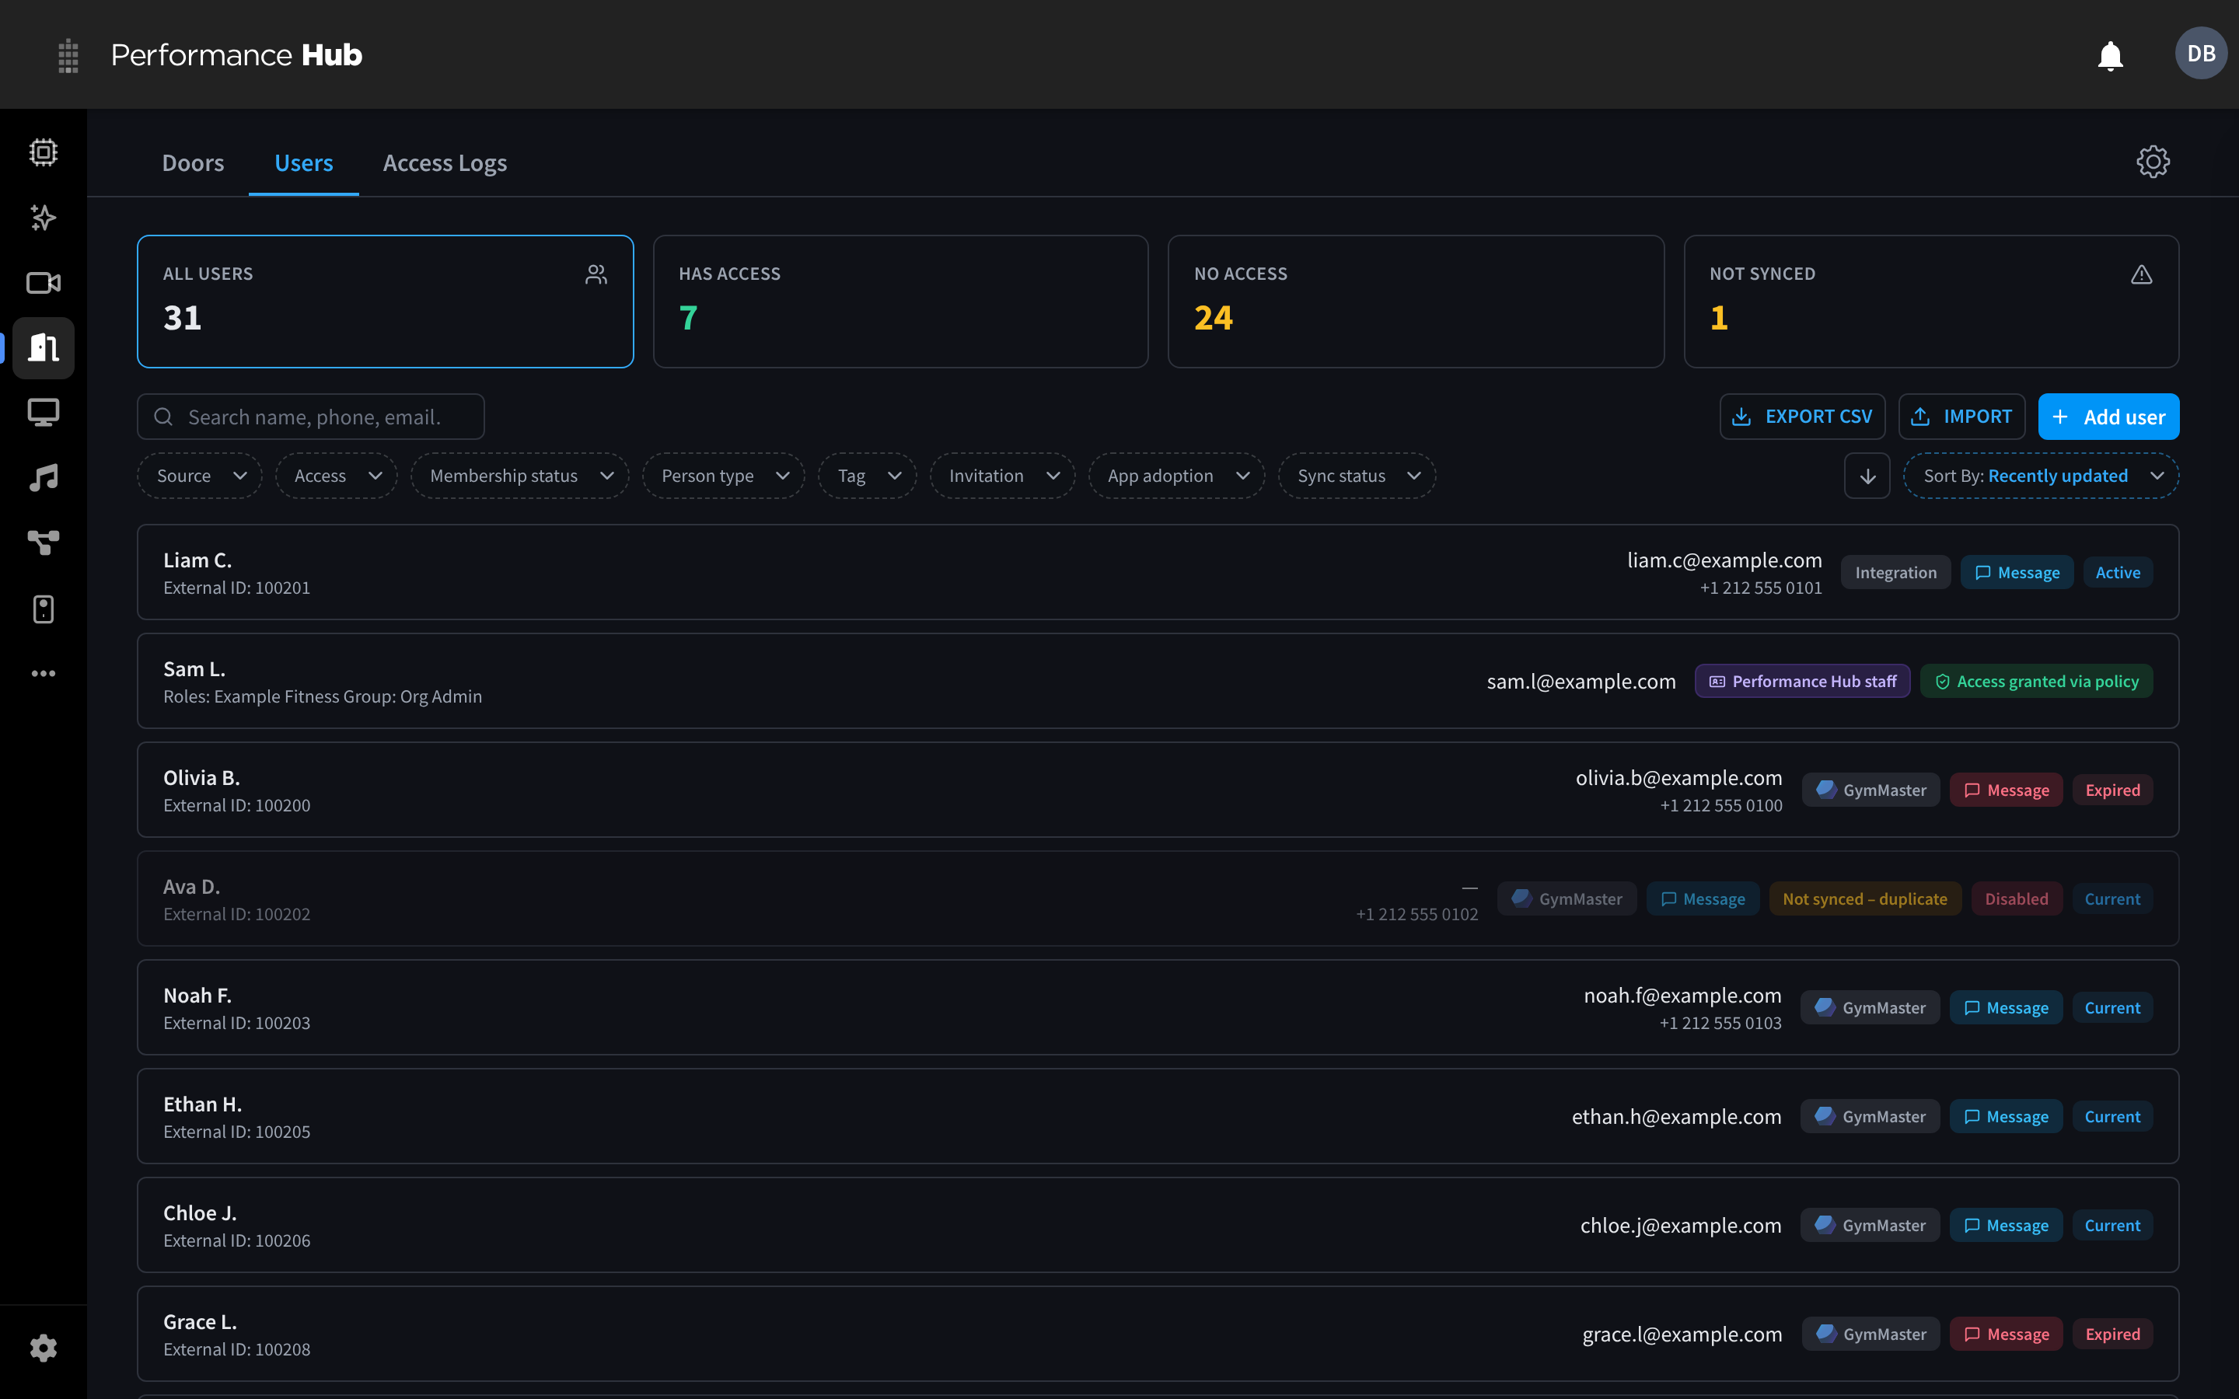2239x1399 pixels.
Task: Open the app grid launcher icon
Action: 68,55
